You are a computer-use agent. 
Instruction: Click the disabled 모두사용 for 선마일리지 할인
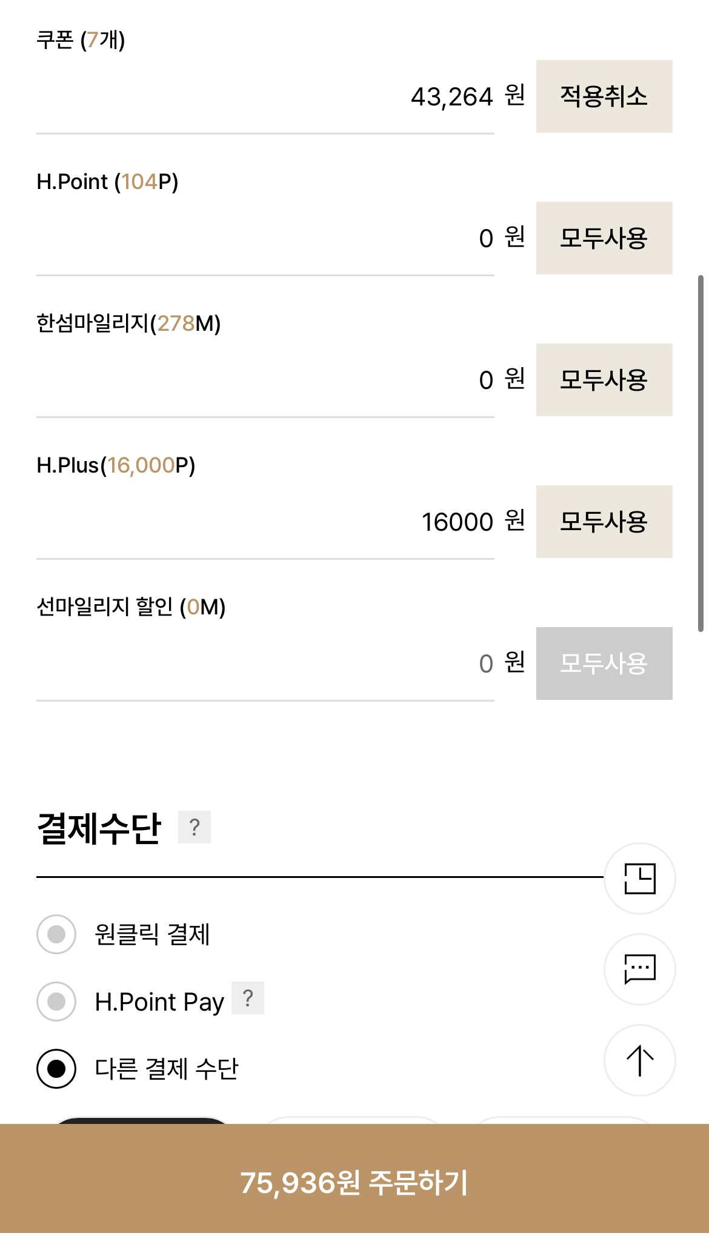pyautogui.click(x=604, y=663)
